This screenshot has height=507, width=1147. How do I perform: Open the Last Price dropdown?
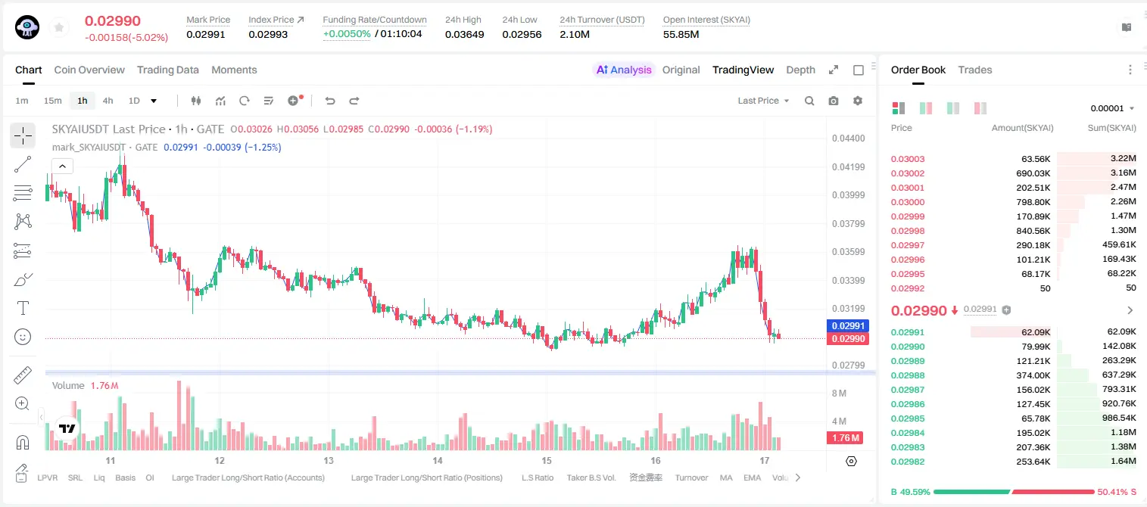(763, 101)
